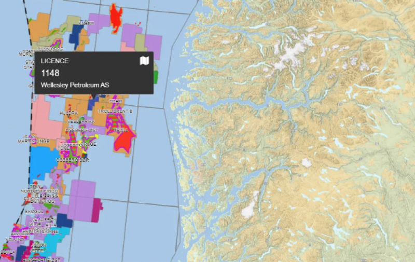Image resolution: width=415 pixels, height=262 pixels.
Task: Click the pink licence block left of Huldra
Action: coord(45,121)
